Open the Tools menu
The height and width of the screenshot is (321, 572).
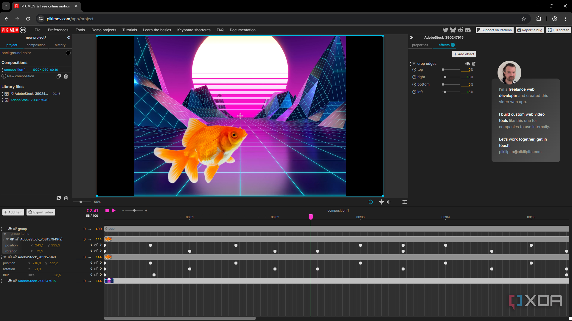click(80, 30)
